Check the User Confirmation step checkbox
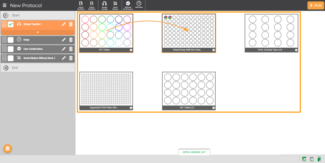 11,49
